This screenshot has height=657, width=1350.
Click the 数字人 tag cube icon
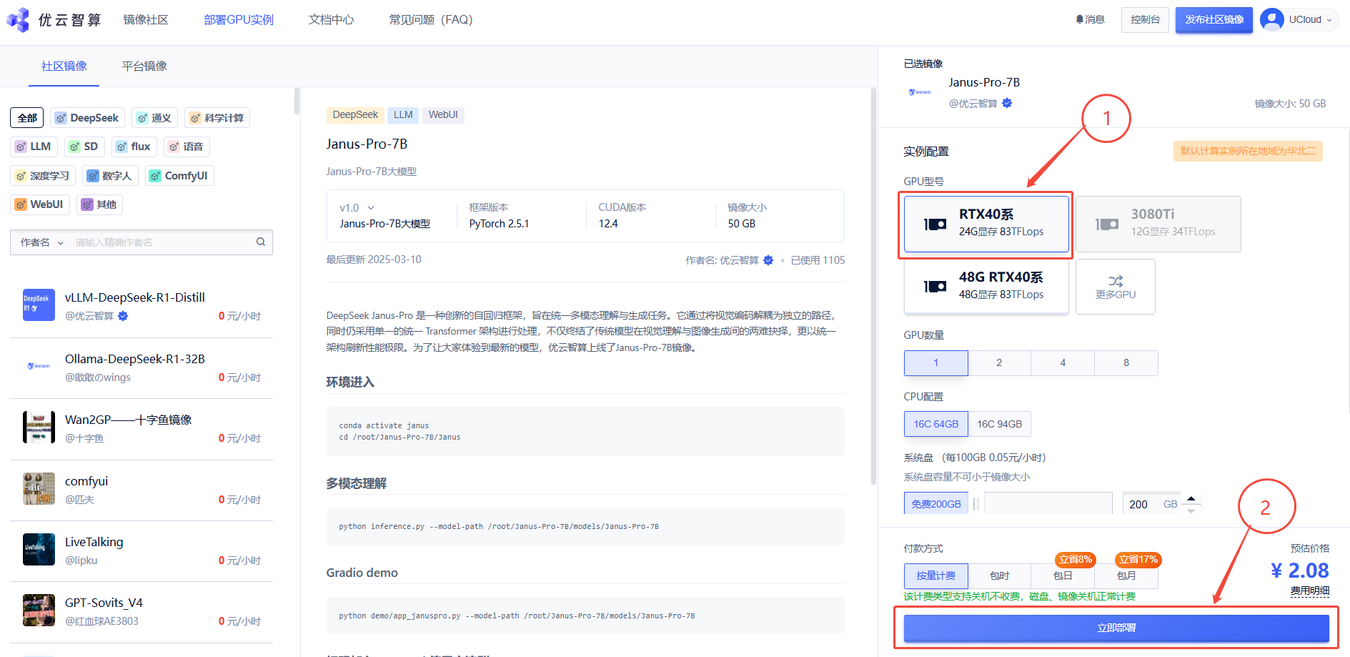[93, 176]
